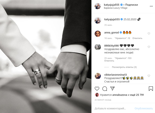This screenshot has height=113, width=155.
Task: Like 890kitty098's comment heart
Action: pos(149,47)
